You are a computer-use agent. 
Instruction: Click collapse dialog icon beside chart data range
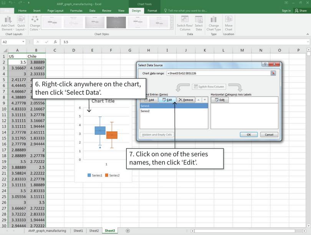pyautogui.click(x=273, y=73)
